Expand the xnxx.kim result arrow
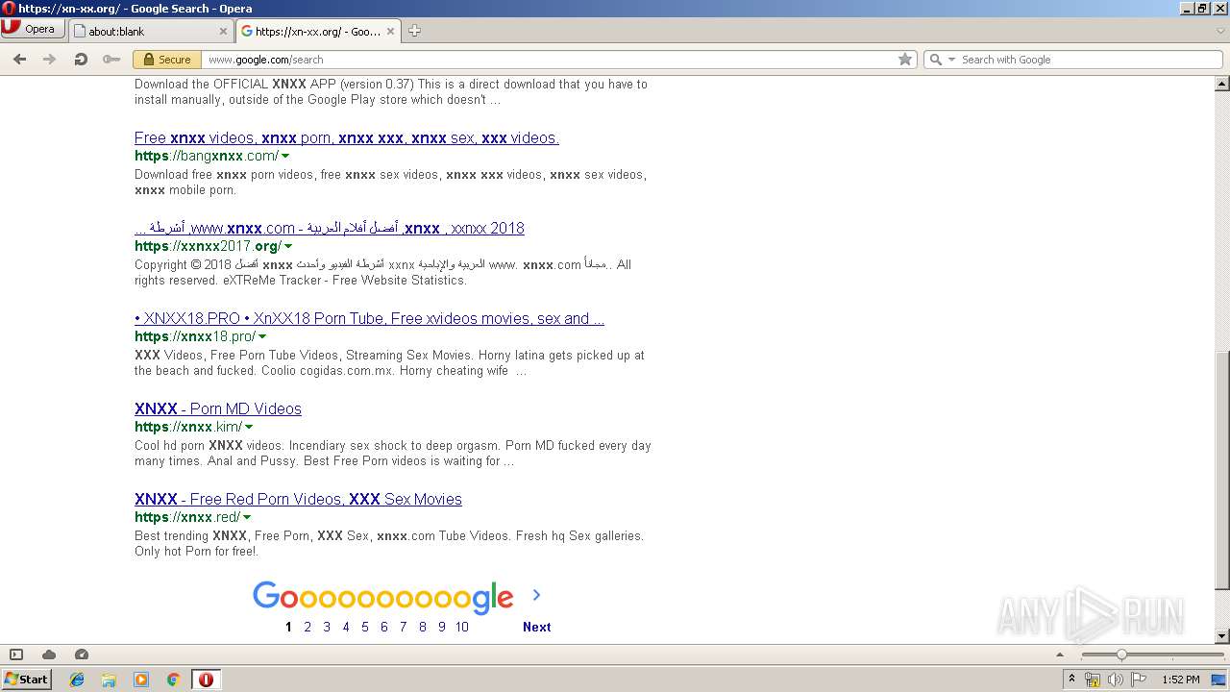The image size is (1230, 692). tap(249, 427)
